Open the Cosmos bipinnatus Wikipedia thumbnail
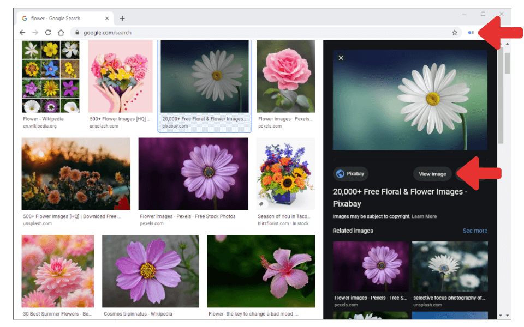This screenshot has height=327, width=524. click(x=151, y=271)
